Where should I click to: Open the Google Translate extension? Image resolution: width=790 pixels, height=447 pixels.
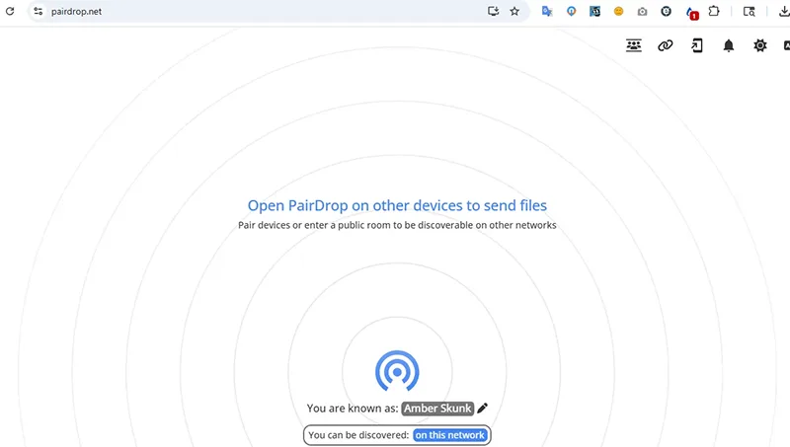pyautogui.click(x=547, y=11)
